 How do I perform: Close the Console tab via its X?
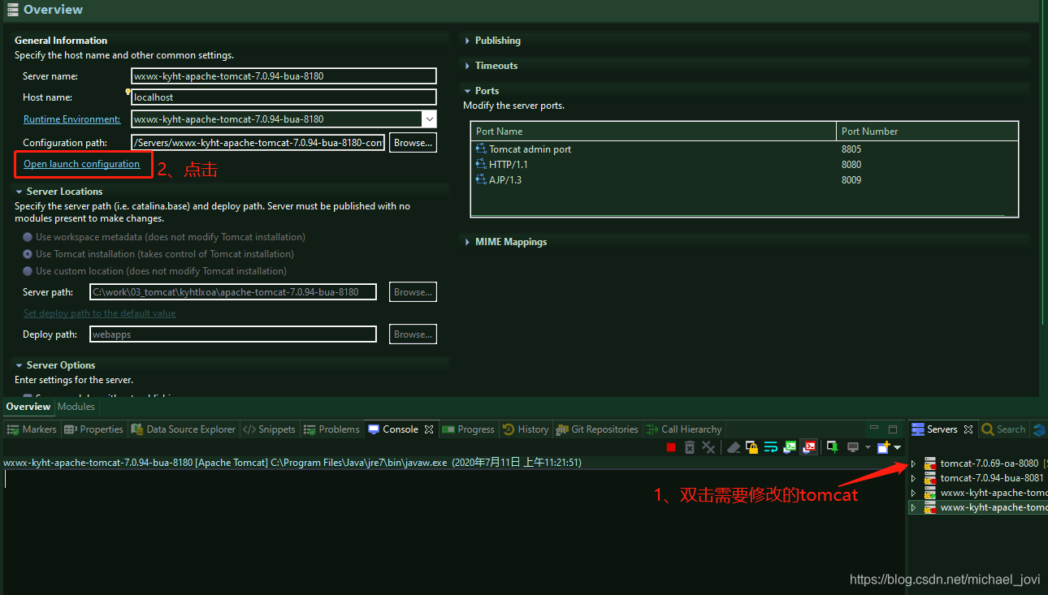[429, 429]
